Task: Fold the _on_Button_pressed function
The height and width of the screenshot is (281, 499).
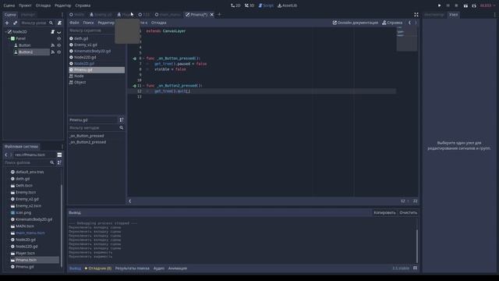Action: [x=143, y=59]
